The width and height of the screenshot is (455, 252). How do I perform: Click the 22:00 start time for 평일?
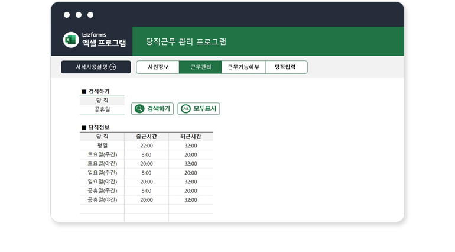click(x=147, y=146)
